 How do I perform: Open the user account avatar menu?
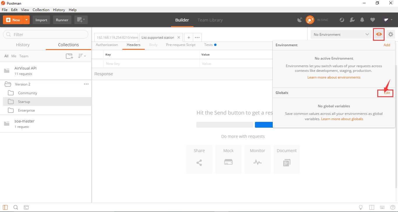pyautogui.click(x=388, y=20)
